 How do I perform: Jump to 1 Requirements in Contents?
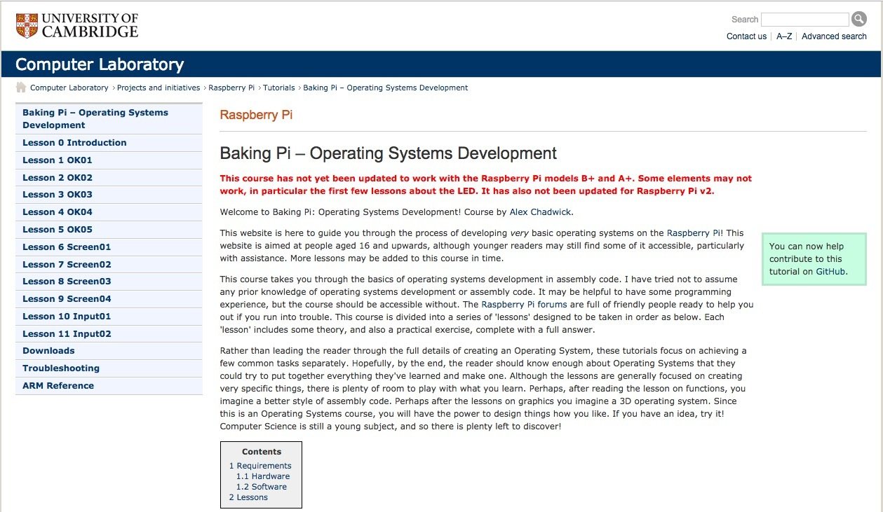tap(260, 466)
